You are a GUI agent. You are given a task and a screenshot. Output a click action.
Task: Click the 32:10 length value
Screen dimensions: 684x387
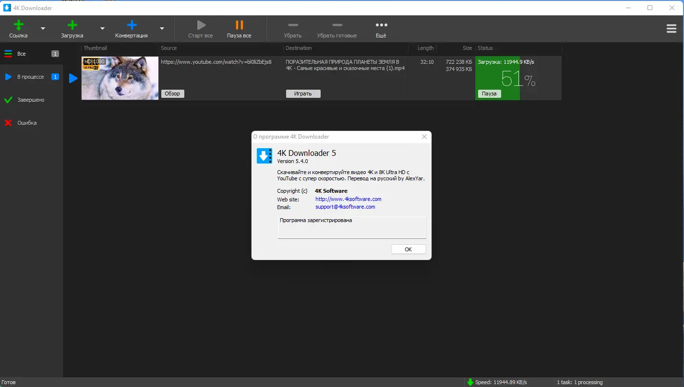(427, 62)
